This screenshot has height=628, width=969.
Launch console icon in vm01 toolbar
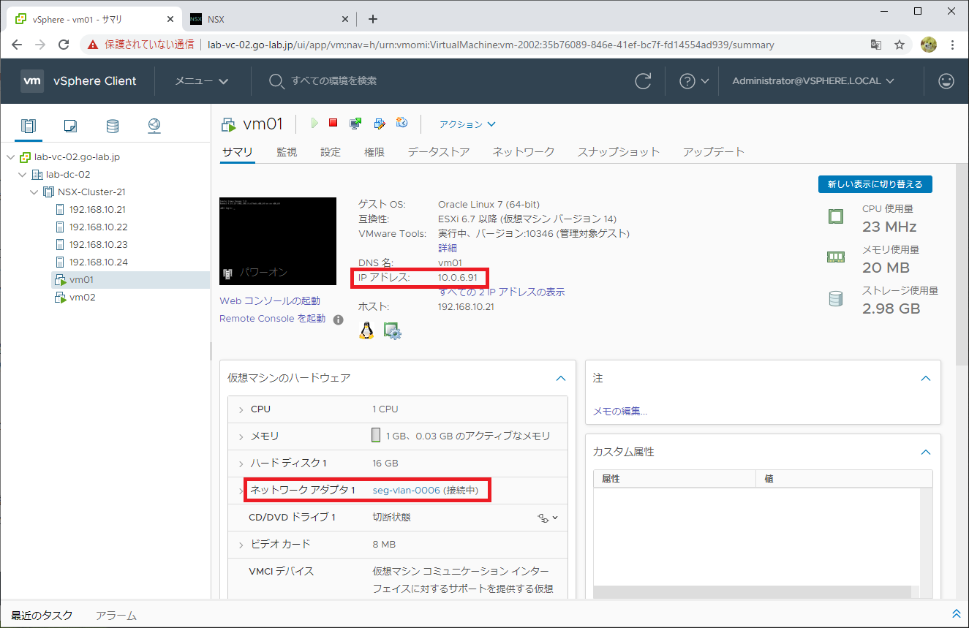pyautogui.click(x=355, y=124)
